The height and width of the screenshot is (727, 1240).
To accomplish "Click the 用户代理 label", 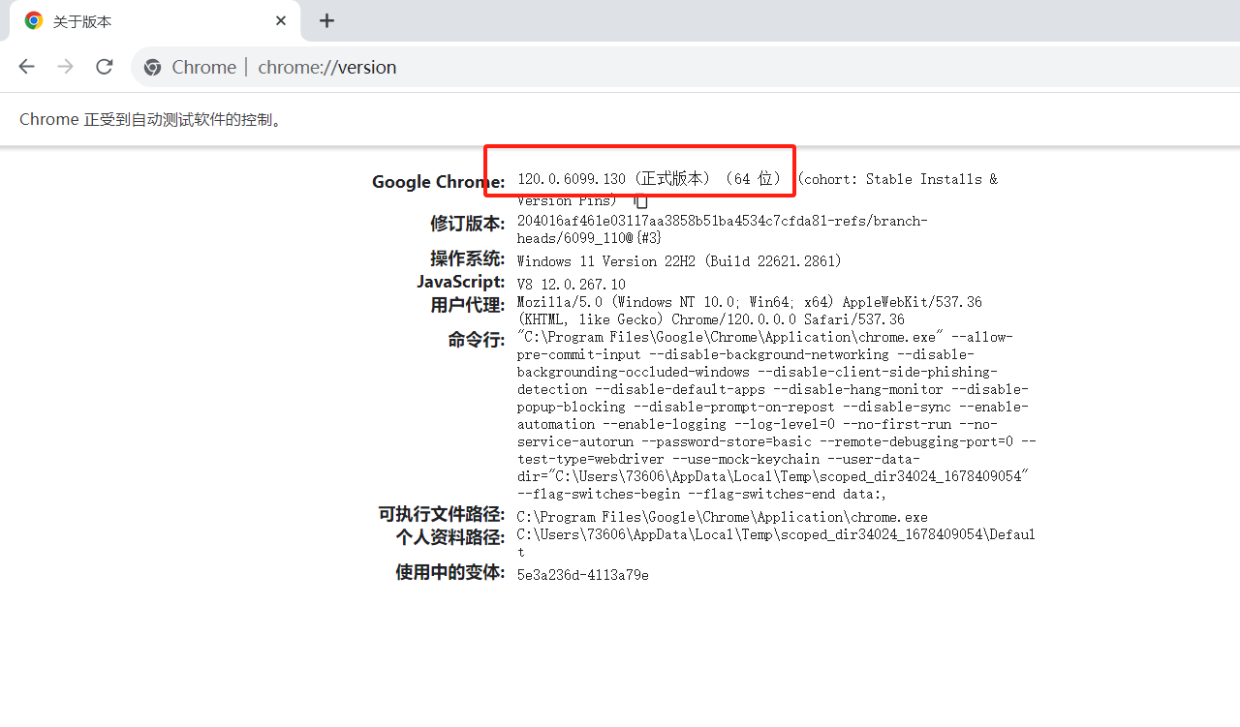I will point(467,305).
